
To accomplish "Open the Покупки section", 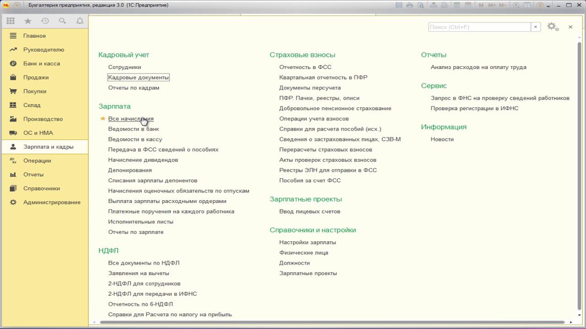I will [44, 91].
